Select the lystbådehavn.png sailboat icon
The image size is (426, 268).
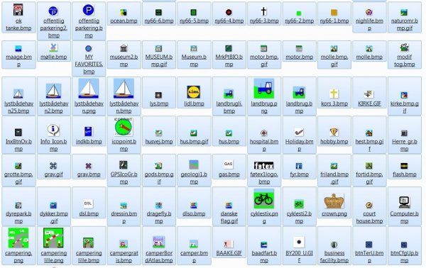point(89,89)
